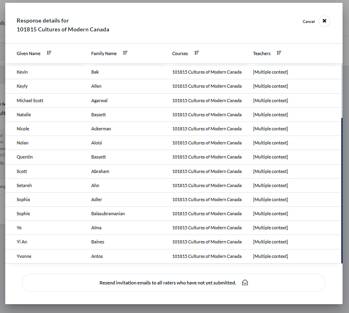Select given name Ye
This screenshot has width=349, height=313.
19,228
